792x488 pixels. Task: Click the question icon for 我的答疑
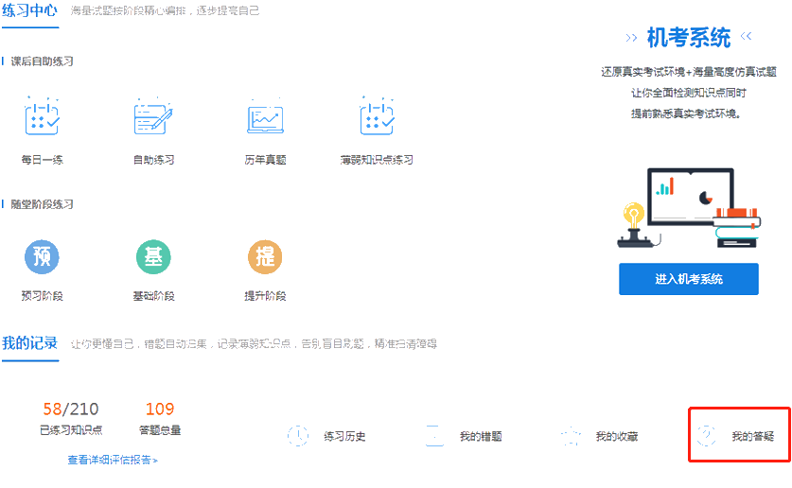tap(707, 436)
